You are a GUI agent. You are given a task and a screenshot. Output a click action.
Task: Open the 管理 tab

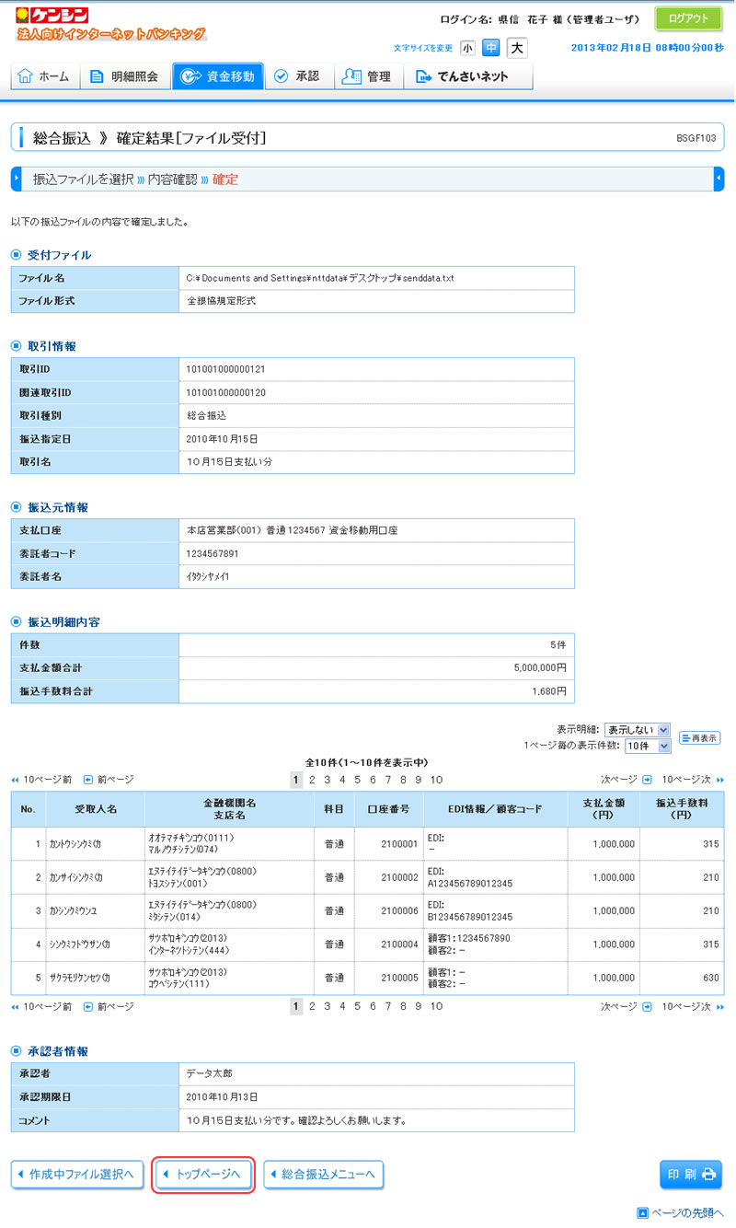tap(366, 76)
